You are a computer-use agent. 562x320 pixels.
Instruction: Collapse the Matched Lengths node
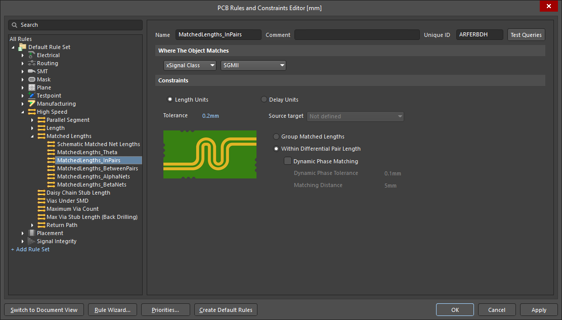pyautogui.click(x=32, y=136)
